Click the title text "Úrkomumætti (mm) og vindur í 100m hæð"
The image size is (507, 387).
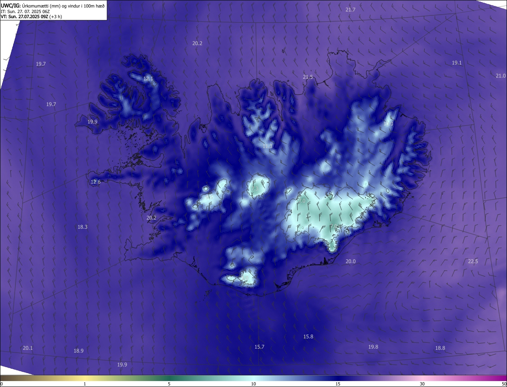point(63,6)
